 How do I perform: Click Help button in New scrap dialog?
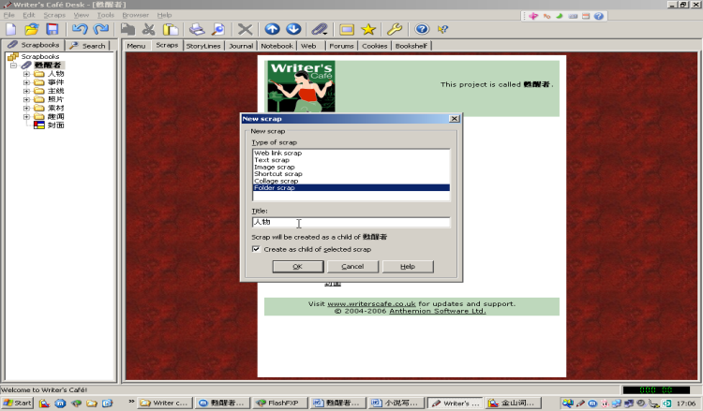point(408,267)
